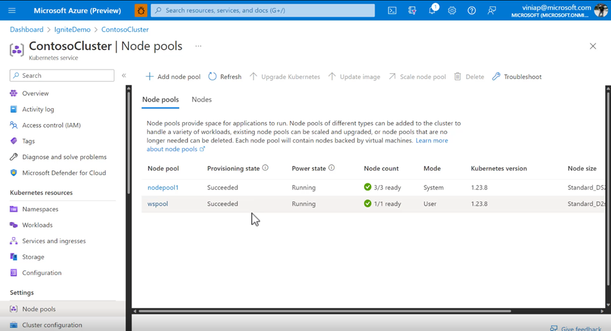Open Microsoft Defender for Cloud
The width and height of the screenshot is (611, 331).
63,173
